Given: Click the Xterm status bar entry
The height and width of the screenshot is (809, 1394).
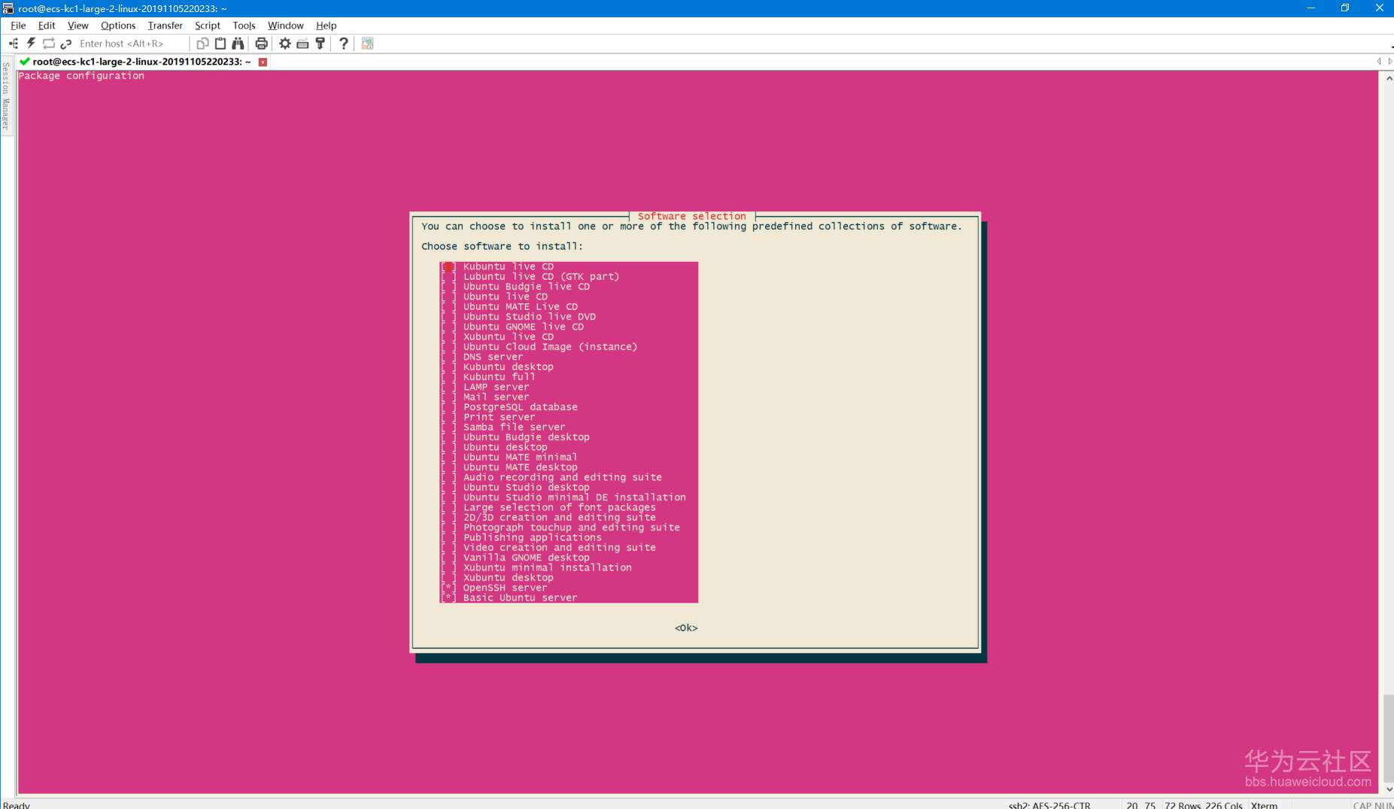Looking at the screenshot, I should (x=1264, y=804).
